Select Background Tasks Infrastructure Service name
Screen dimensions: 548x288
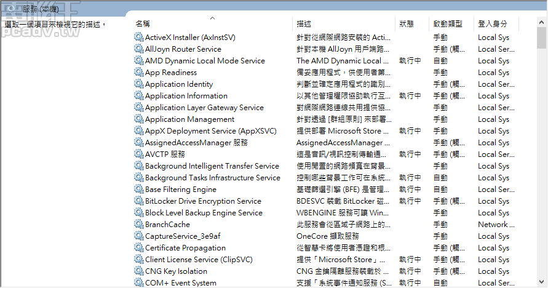(x=213, y=178)
